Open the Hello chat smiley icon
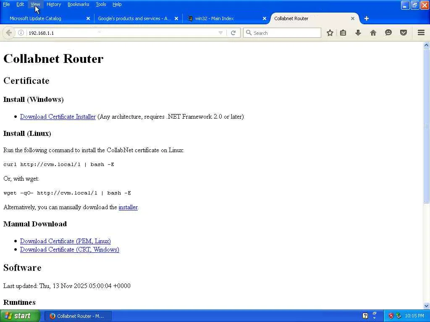430x322 pixels. [x=388, y=33]
